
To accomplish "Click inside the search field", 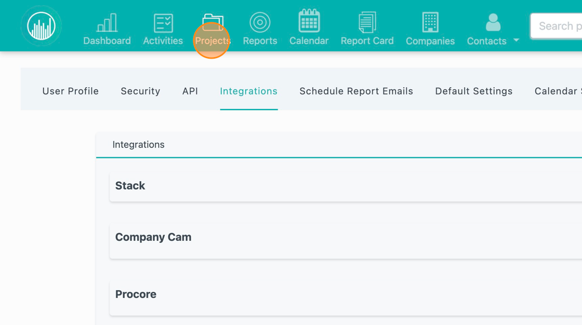I will point(561,25).
